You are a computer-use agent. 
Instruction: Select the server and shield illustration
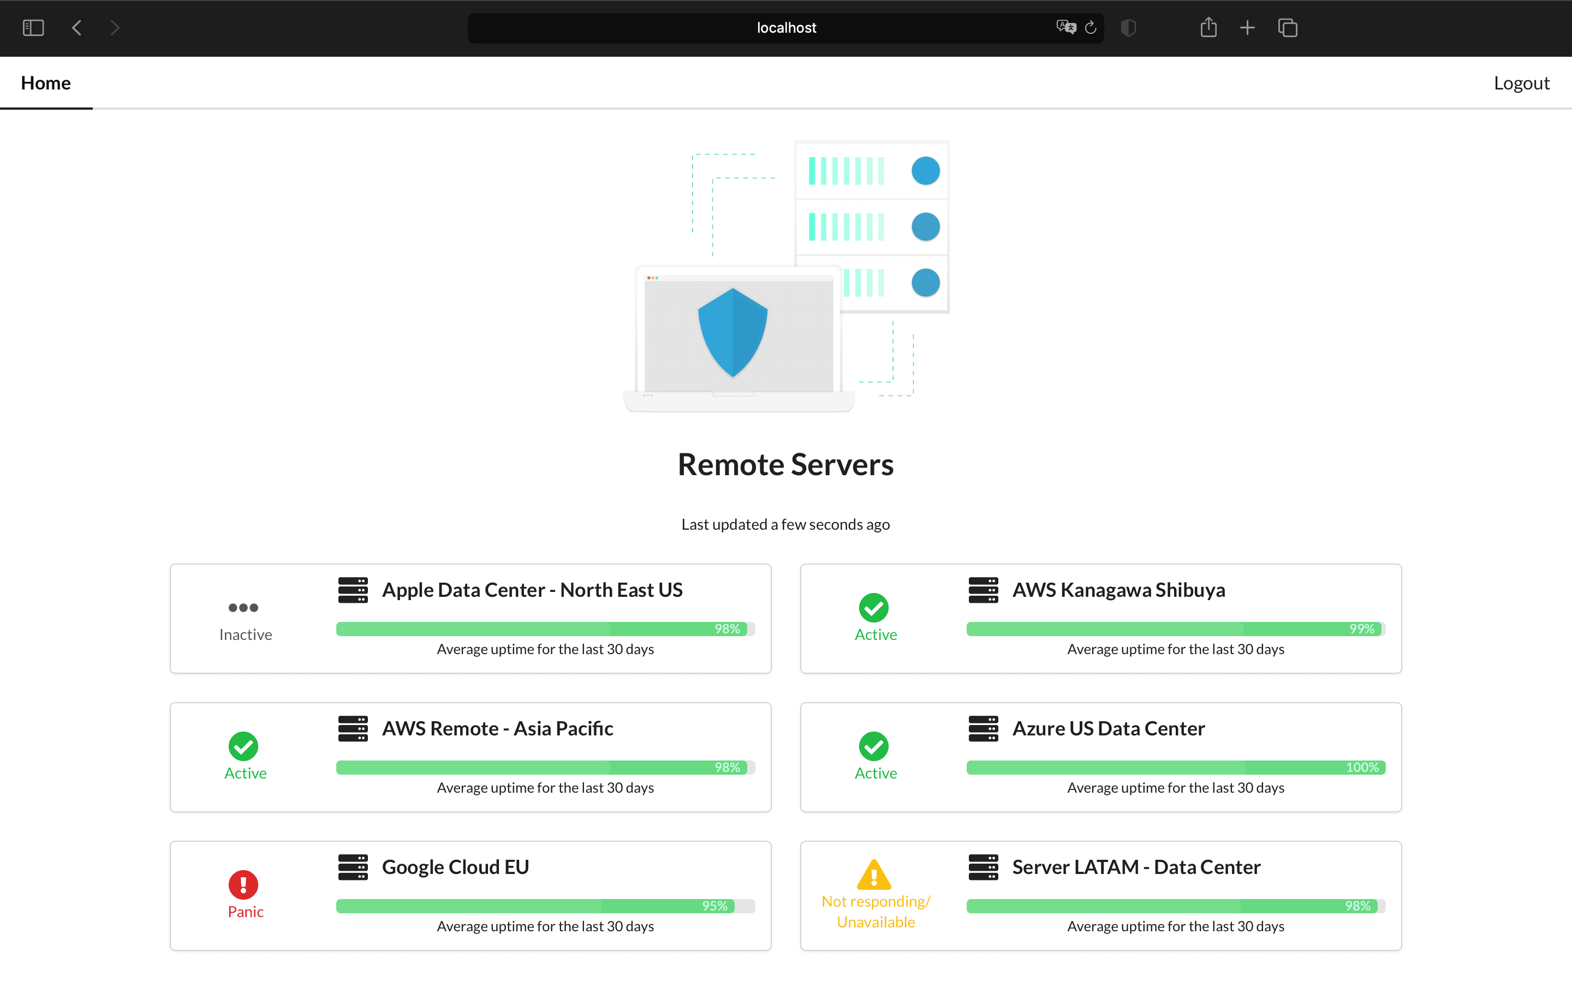coord(786,276)
